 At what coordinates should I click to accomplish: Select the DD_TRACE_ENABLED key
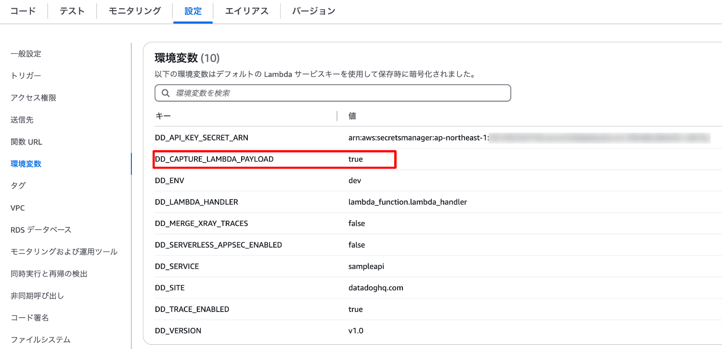(192, 309)
